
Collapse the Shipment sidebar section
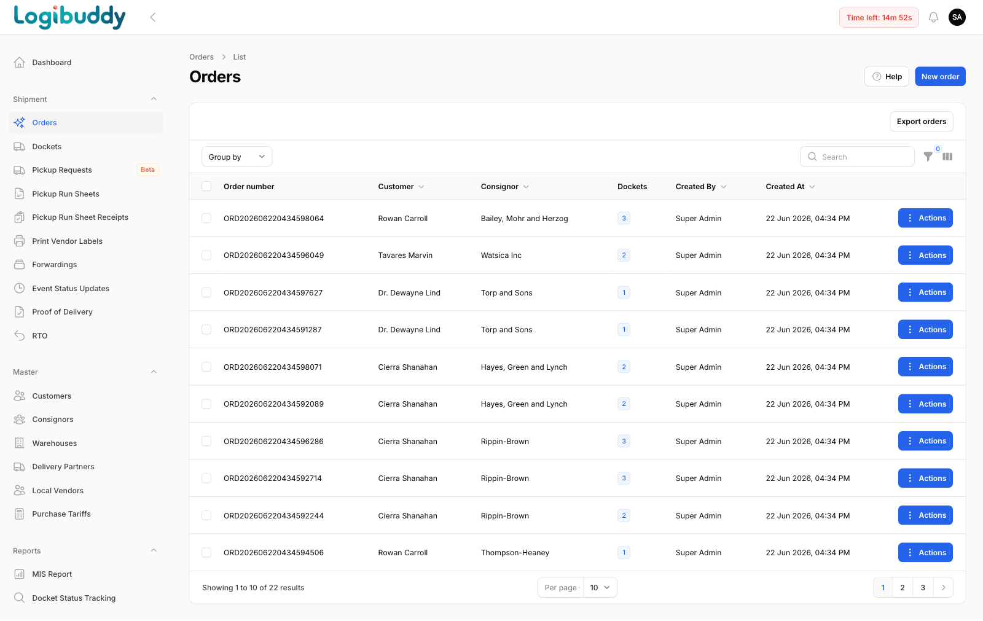coord(154,99)
